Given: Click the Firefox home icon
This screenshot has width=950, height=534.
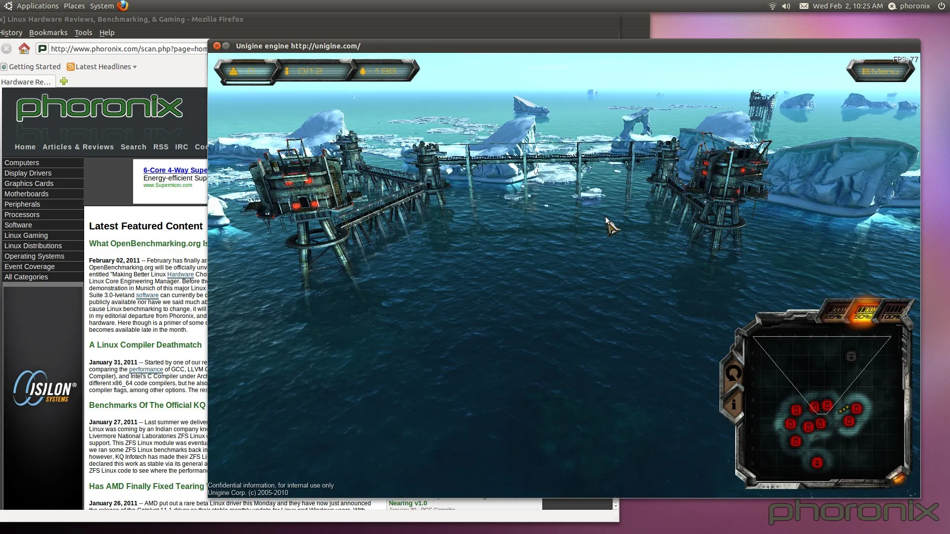Looking at the screenshot, I should [x=24, y=48].
